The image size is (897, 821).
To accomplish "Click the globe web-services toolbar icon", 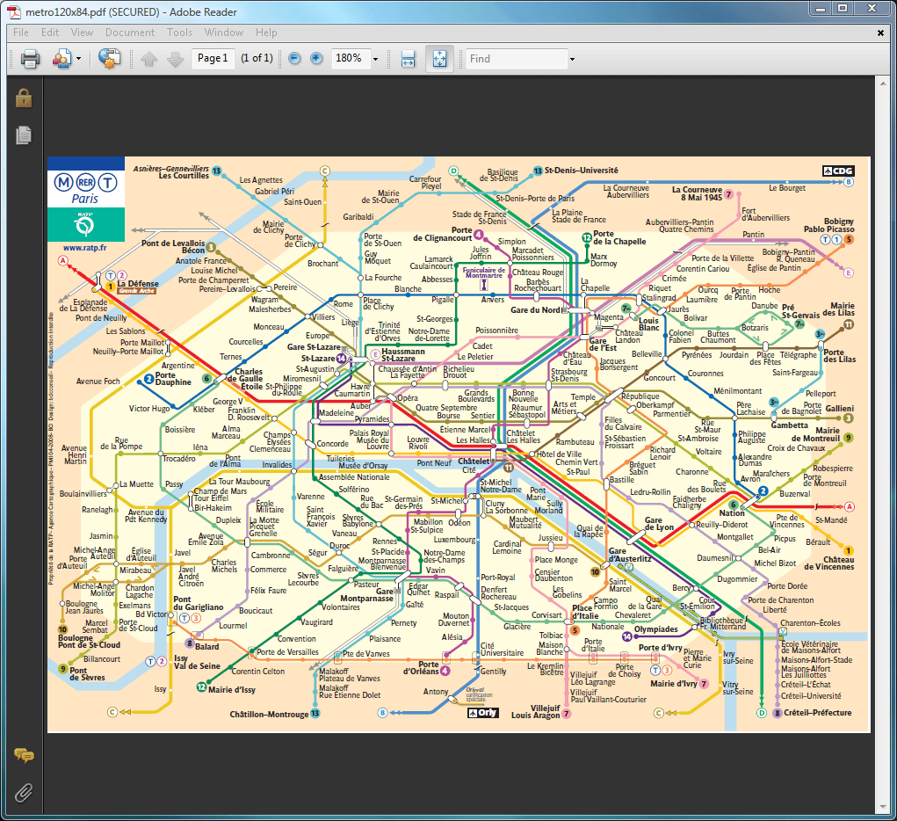I will click(109, 59).
